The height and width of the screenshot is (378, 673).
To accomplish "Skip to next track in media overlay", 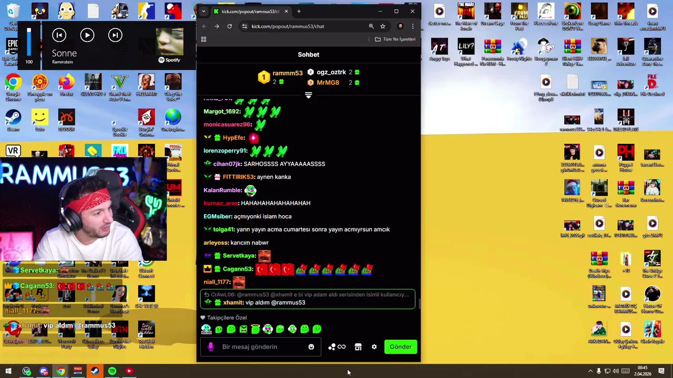I will [x=115, y=35].
